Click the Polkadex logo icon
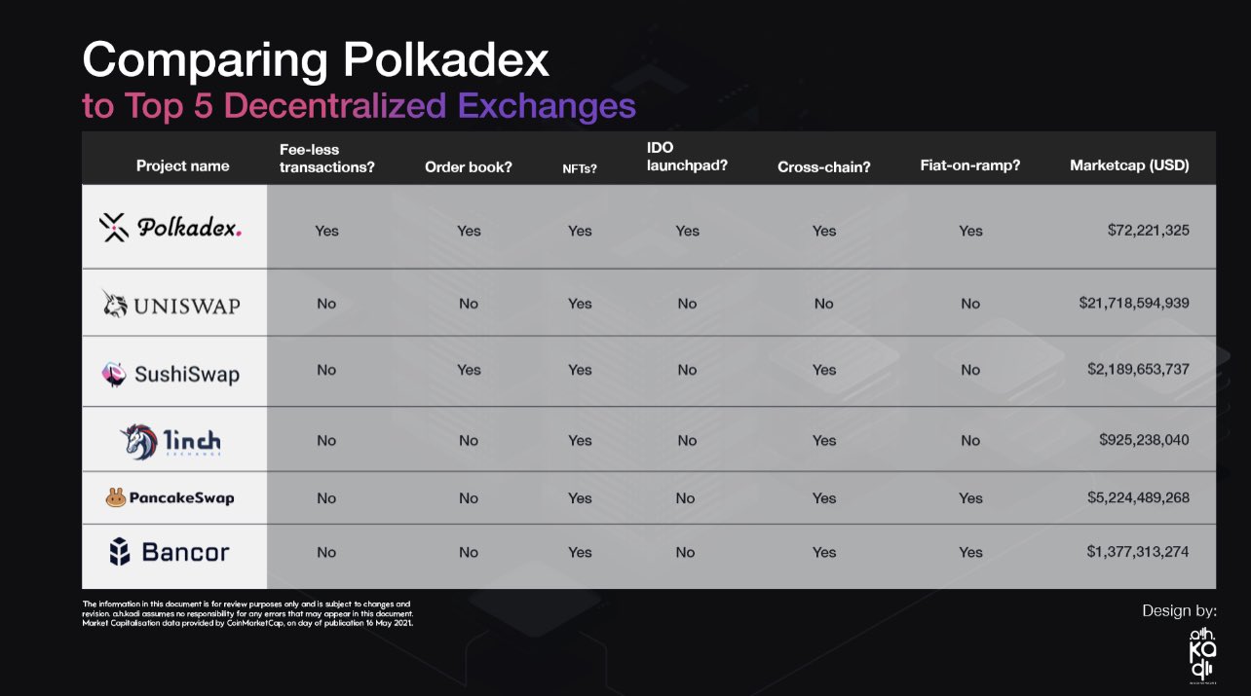The image size is (1251, 696). click(x=115, y=228)
